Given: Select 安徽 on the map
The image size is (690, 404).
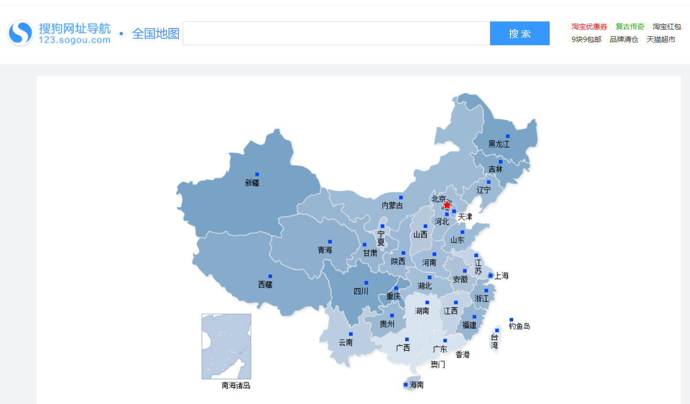Looking at the screenshot, I should tap(460, 280).
